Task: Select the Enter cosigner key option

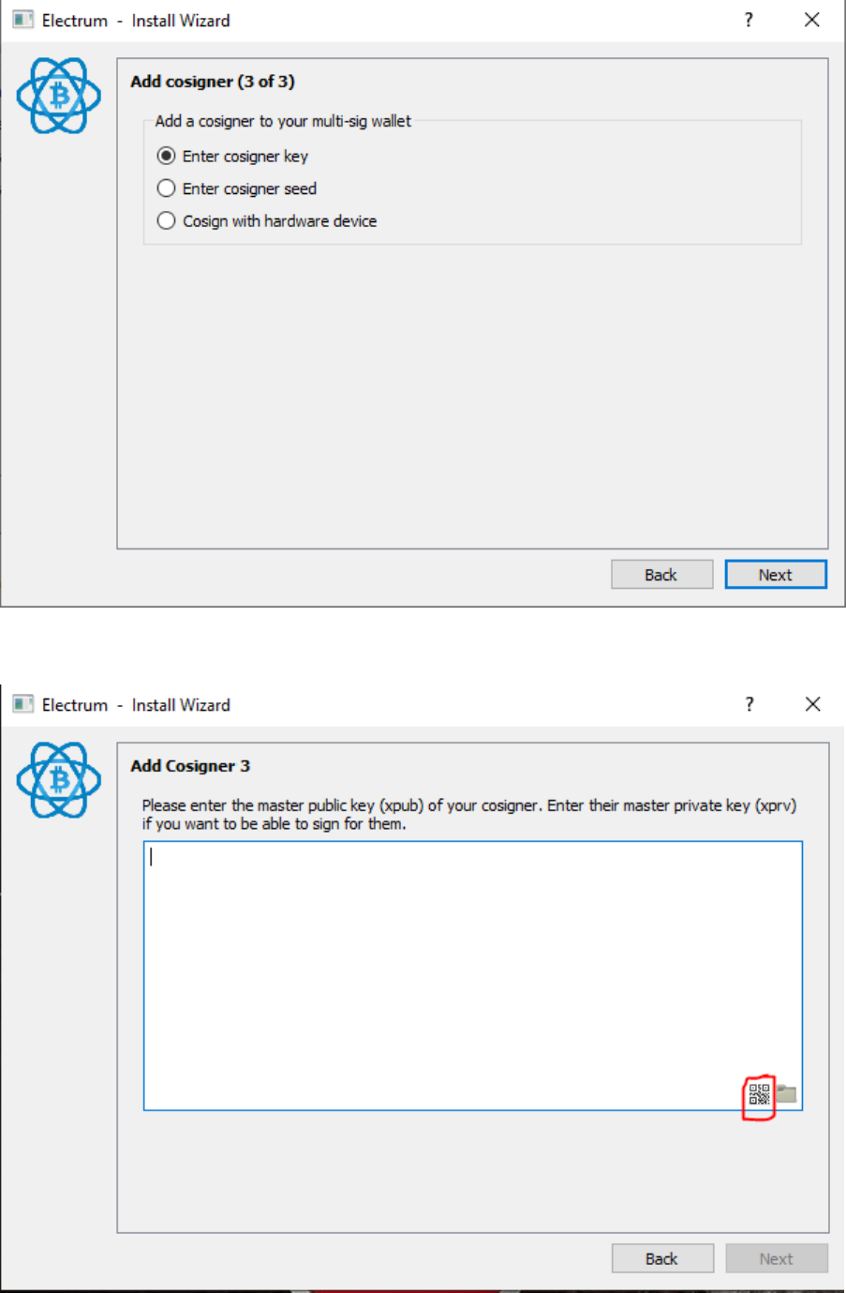Action: click(x=167, y=156)
